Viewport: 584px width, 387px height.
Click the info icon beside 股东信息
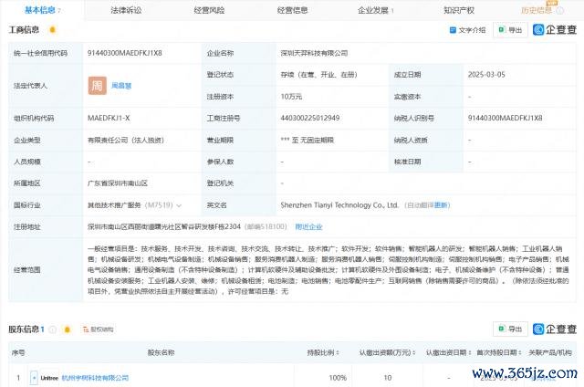pos(53,329)
